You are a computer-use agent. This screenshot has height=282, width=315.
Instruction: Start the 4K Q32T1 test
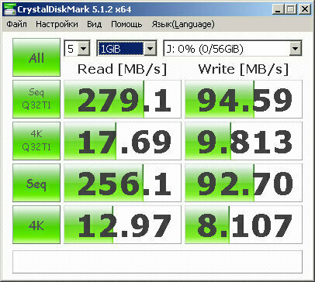pyautogui.click(x=36, y=141)
